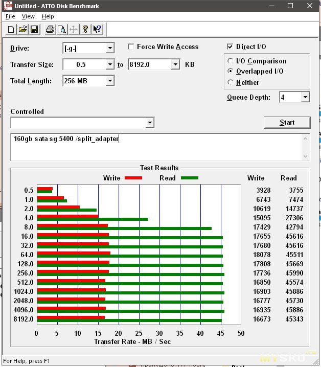The height and width of the screenshot is (367, 321).
Task: Expand the Queue Depth dropdown
Action: tap(305, 97)
